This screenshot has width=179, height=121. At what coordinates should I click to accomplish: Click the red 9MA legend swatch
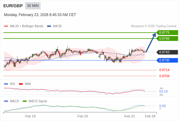[x=21, y=84]
